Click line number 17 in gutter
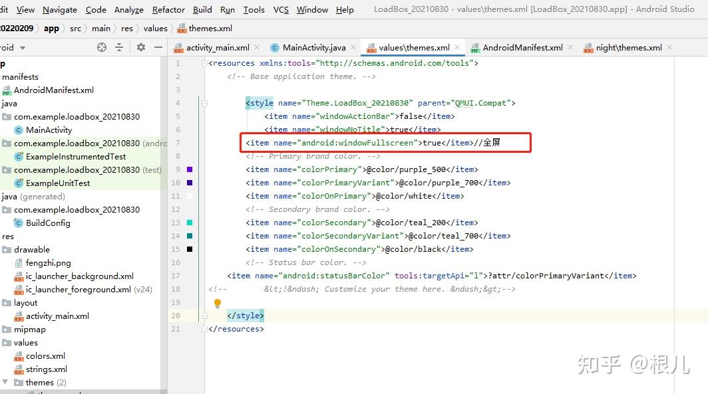 pos(176,276)
